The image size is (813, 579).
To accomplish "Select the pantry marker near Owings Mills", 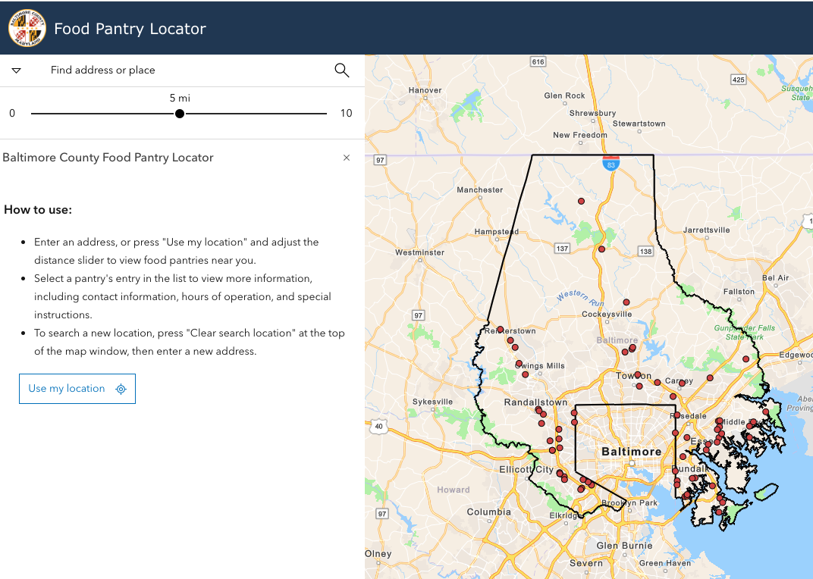I will click(x=519, y=362).
